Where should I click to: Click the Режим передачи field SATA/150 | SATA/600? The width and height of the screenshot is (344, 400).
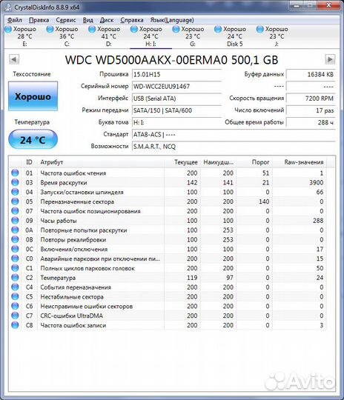click(176, 110)
